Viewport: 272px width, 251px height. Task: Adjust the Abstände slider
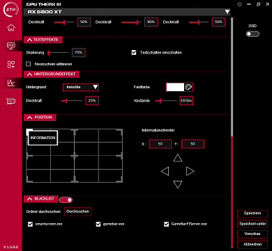[x=166, y=101]
